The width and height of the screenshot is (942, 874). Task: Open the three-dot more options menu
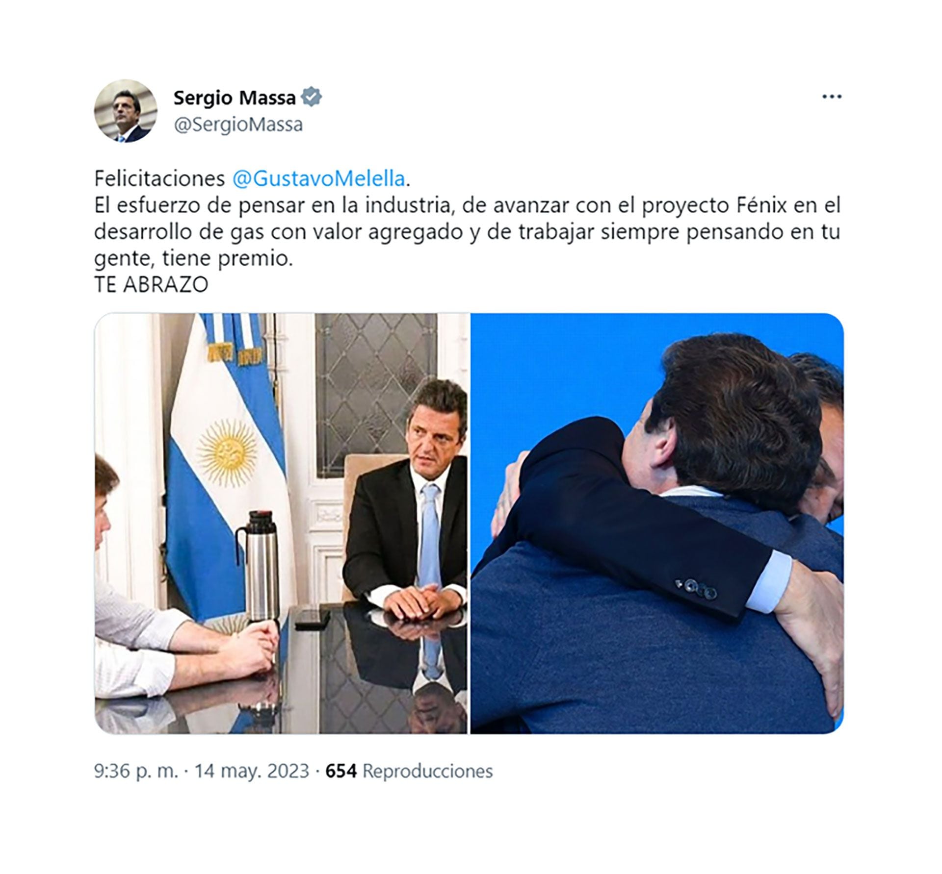point(832,97)
